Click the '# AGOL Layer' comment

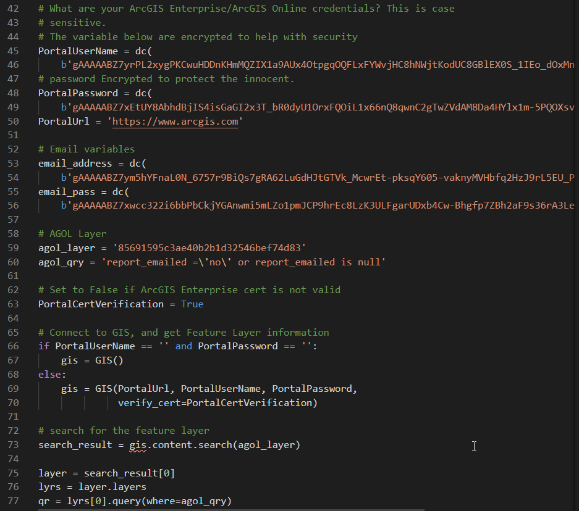pos(72,234)
